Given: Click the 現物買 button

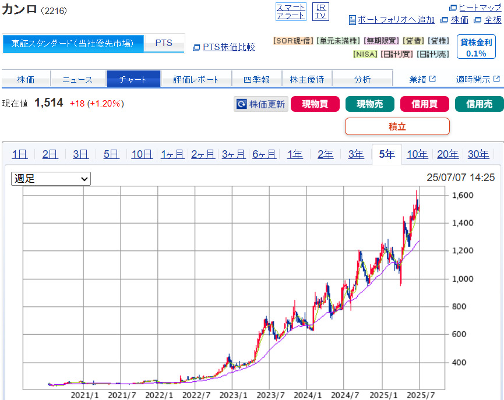Looking at the screenshot, I should coord(315,104).
